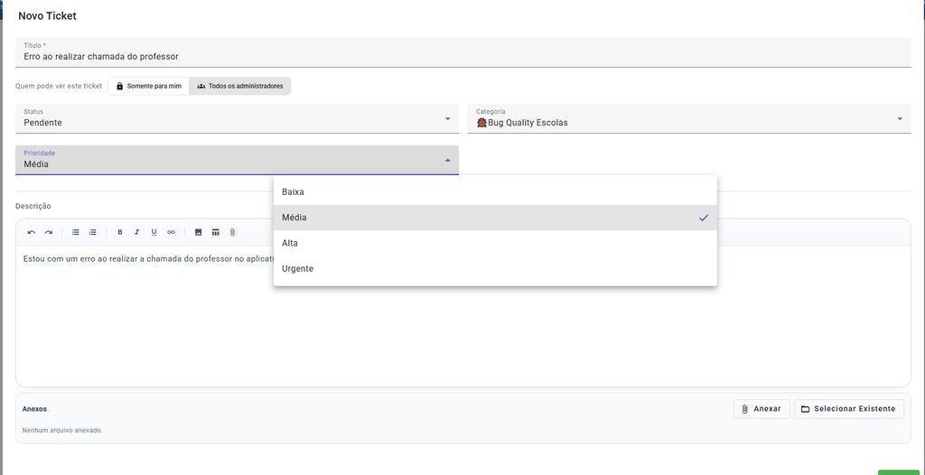Click the Anexar button
The width and height of the screenshot is (925, 475).
(x=761, y=409)
